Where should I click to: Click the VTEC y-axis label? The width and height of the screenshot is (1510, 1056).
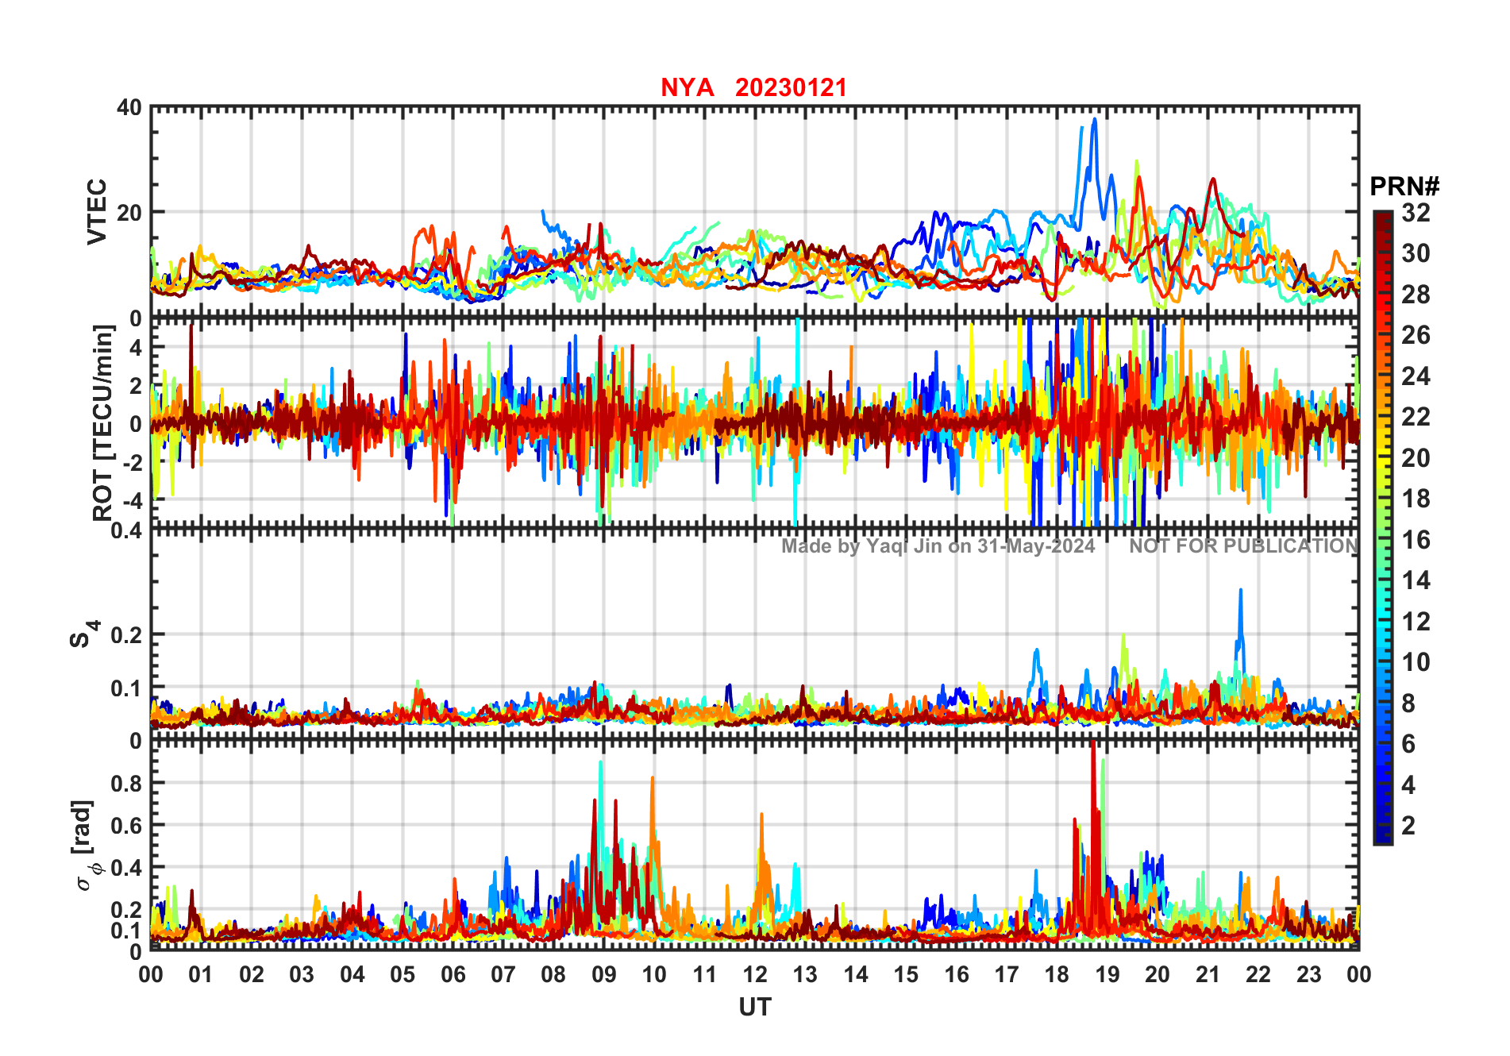click(96, 212)
